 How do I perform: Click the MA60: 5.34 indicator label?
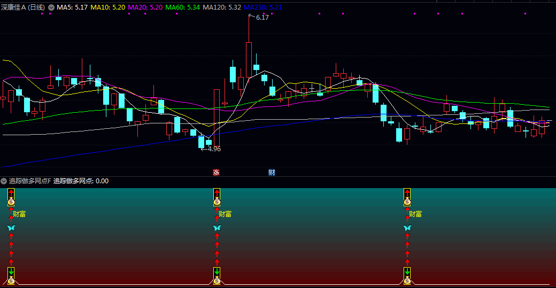[x=183, y=7]
